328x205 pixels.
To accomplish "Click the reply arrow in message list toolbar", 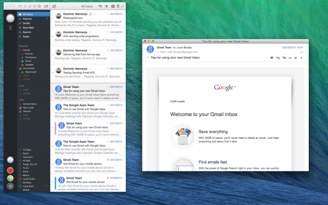I will pos(100,6).
